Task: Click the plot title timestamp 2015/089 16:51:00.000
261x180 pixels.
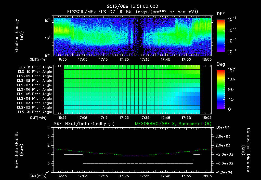Action: (132, 6)
